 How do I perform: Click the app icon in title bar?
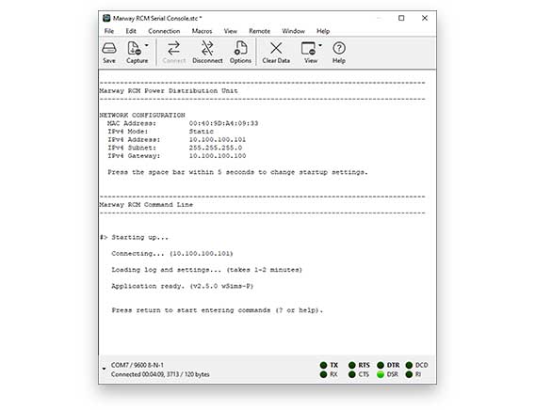coord(106,18)
